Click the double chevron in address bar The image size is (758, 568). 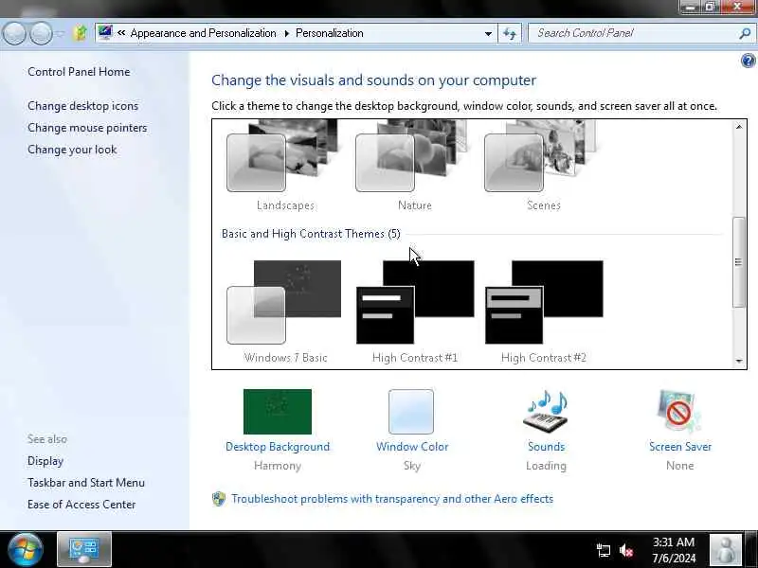click(x=121, y=33)
